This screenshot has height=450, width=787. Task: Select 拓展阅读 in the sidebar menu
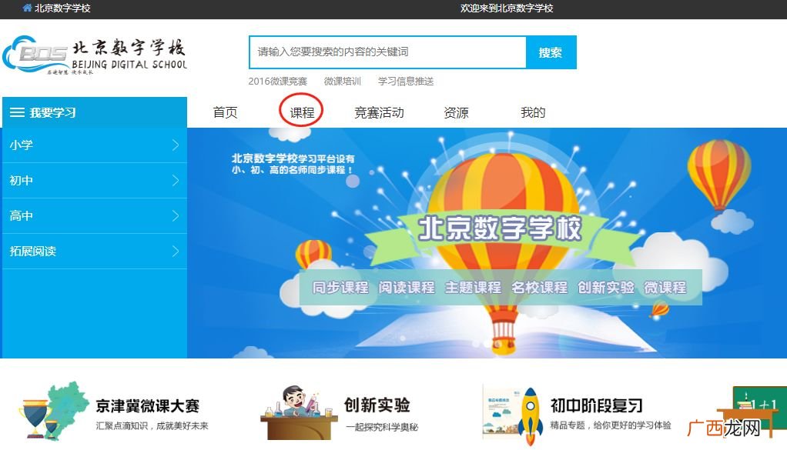point(95,251)
